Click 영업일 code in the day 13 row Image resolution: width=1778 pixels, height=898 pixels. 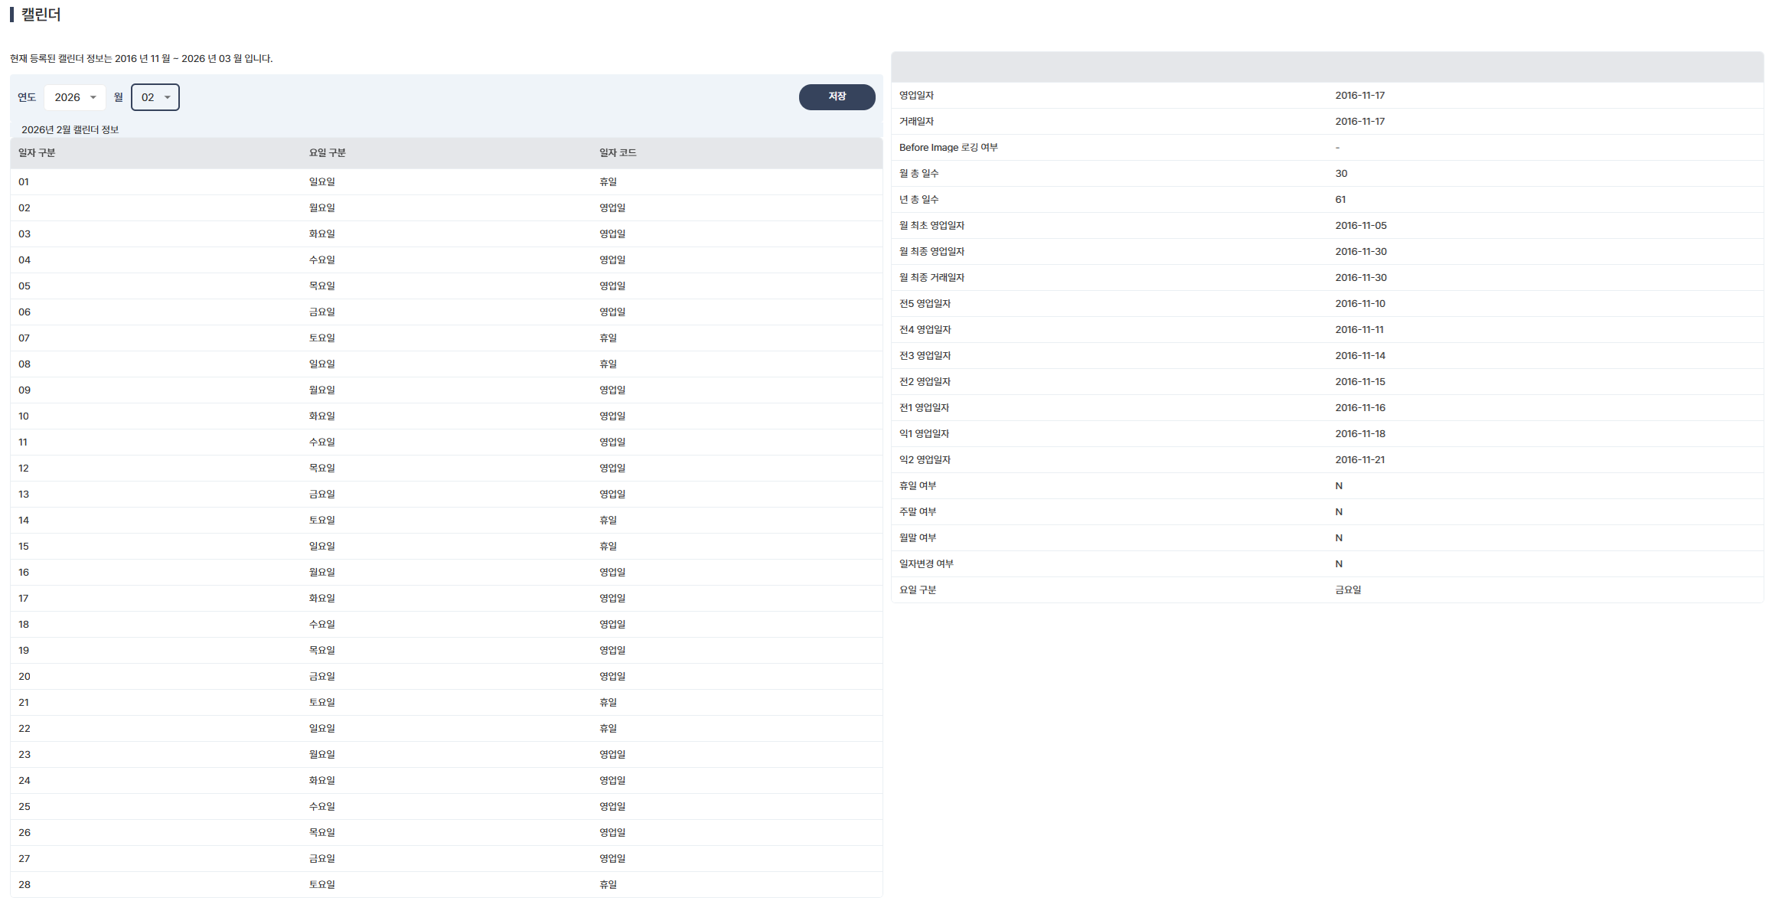tap(612, 495)
